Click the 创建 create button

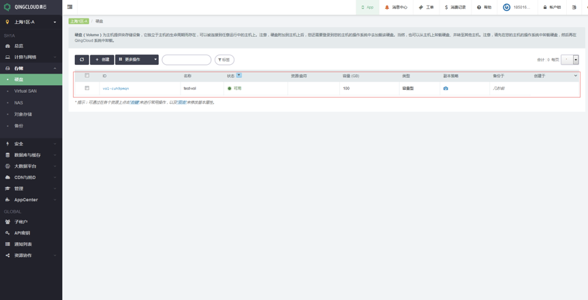click(x=102, y=60)
